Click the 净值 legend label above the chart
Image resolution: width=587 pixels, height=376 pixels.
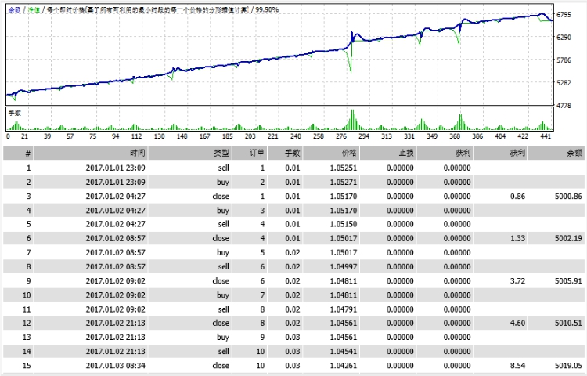point(34,10)
